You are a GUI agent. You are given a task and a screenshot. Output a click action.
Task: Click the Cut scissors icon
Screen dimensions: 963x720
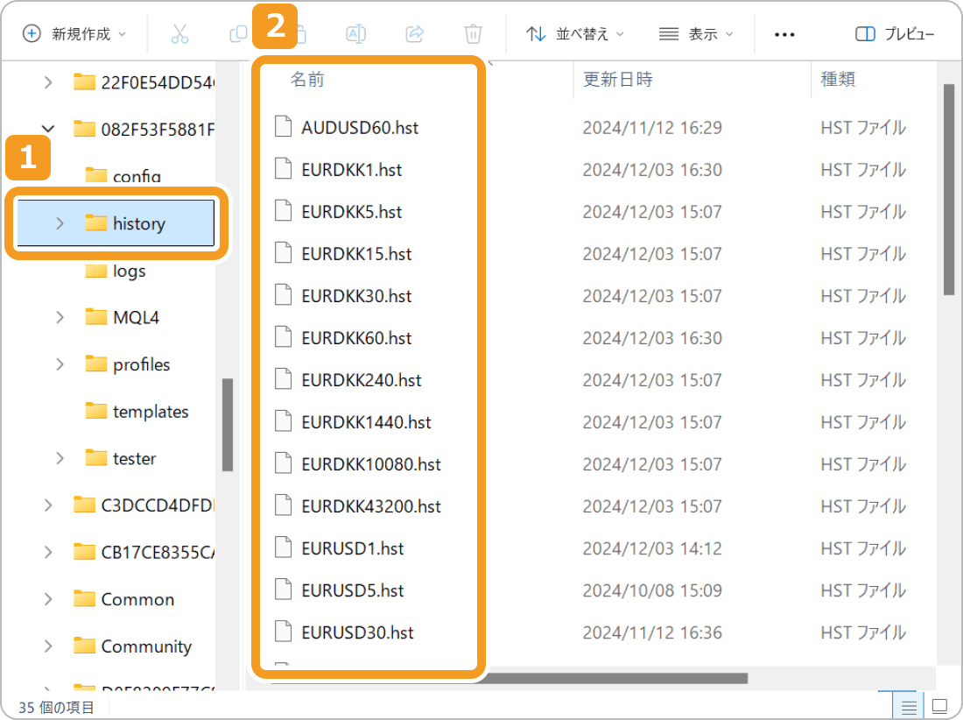(179, 34)
